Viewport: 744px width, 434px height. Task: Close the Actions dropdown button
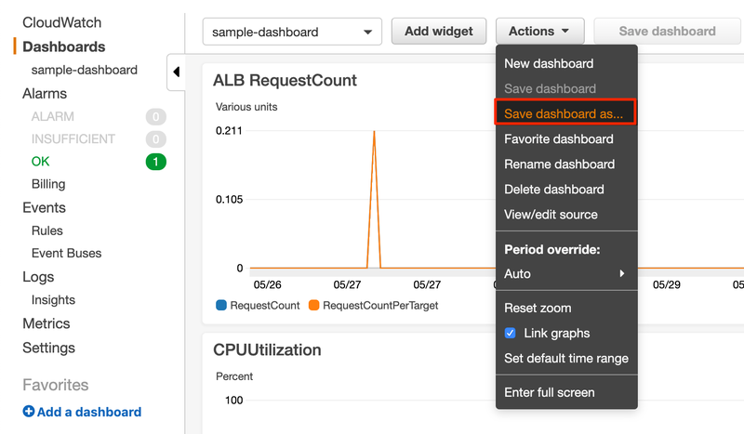point(539,32)
